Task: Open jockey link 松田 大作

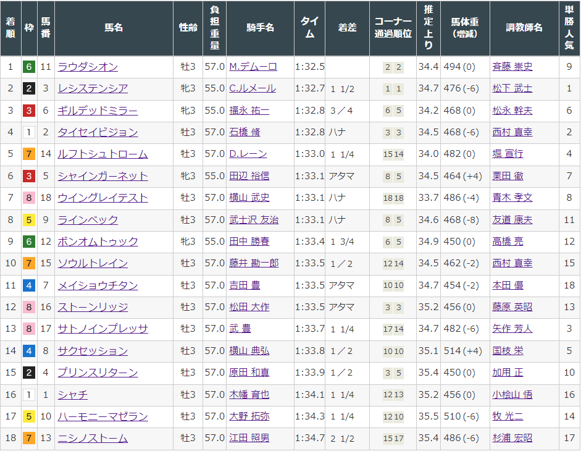Action: tap(249, 308)
